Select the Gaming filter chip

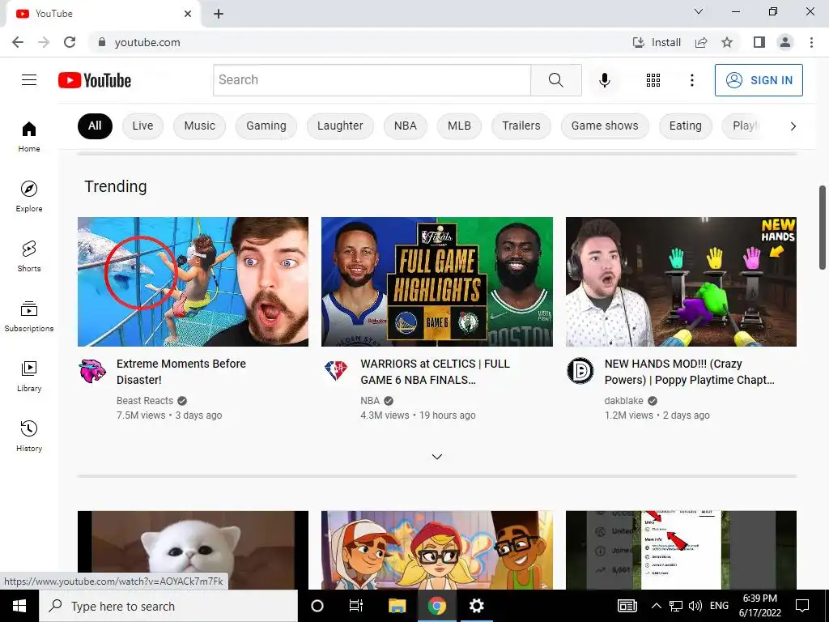coord(266,126)
